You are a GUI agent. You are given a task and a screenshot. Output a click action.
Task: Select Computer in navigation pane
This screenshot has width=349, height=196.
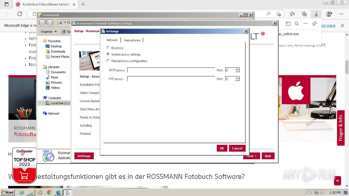tap(55, 98)
